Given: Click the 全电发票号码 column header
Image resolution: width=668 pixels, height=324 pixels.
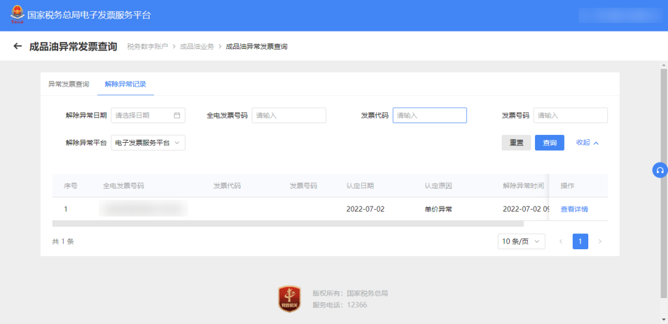Looking at the screenshot, I should coord(124,186).
